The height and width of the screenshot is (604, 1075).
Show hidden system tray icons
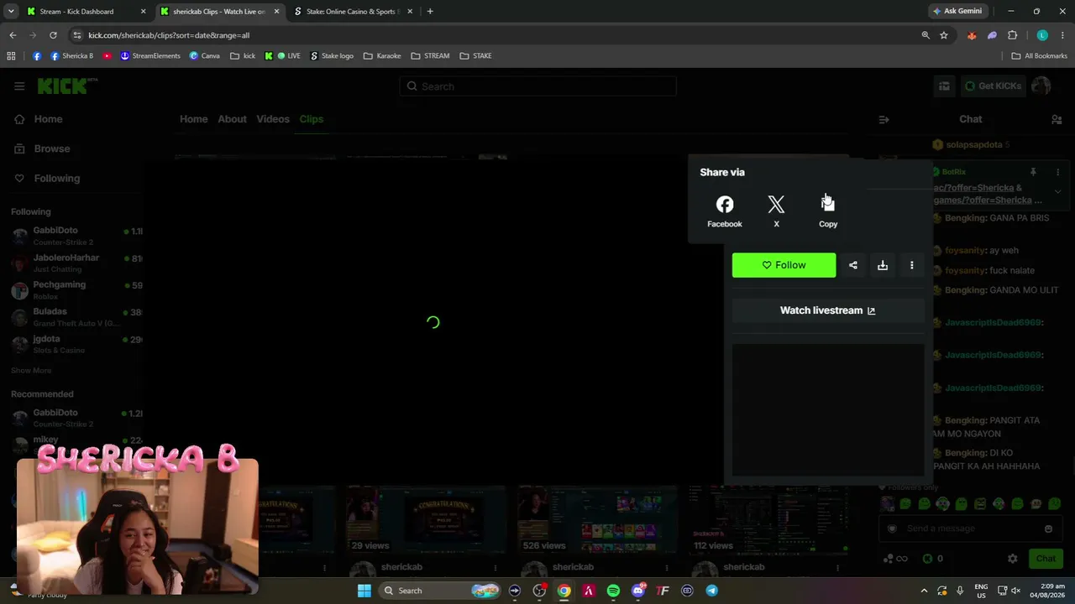924,591
